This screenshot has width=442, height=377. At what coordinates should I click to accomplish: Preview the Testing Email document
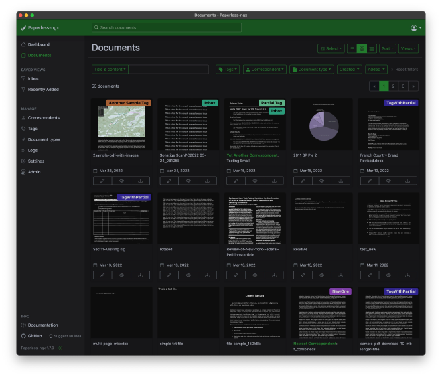255,181
